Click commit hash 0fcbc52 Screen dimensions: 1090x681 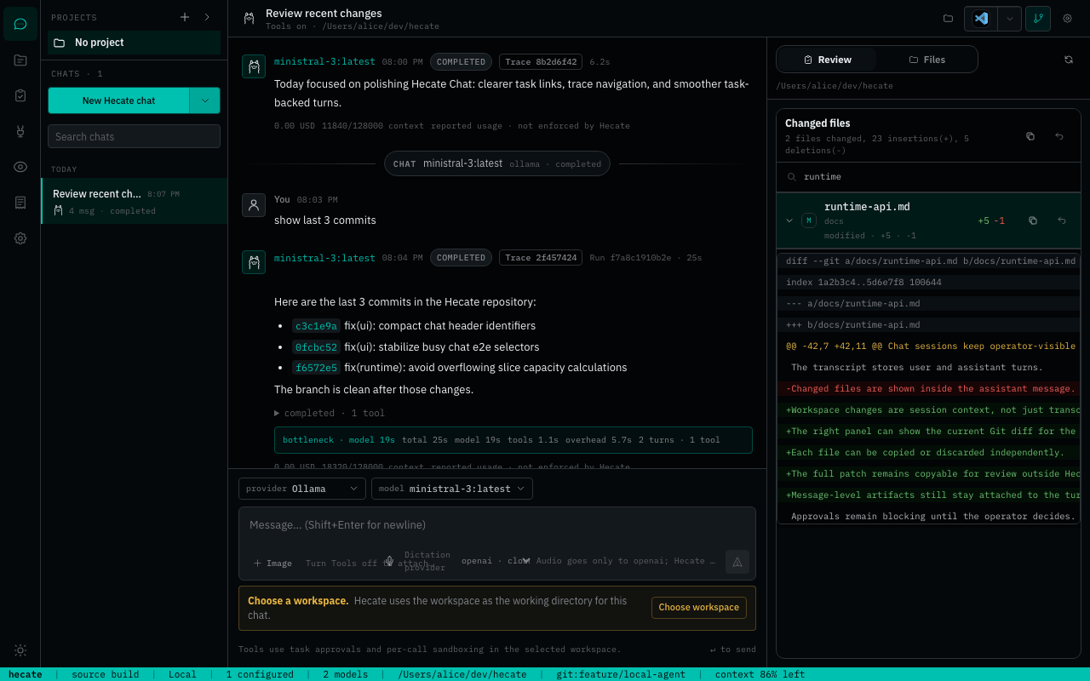[x=316, y=347]
